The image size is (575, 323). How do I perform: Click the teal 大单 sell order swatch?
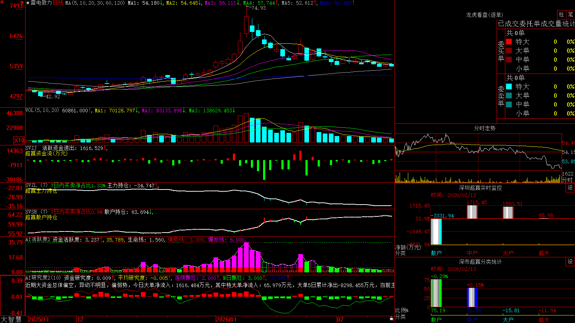(509, 95)
